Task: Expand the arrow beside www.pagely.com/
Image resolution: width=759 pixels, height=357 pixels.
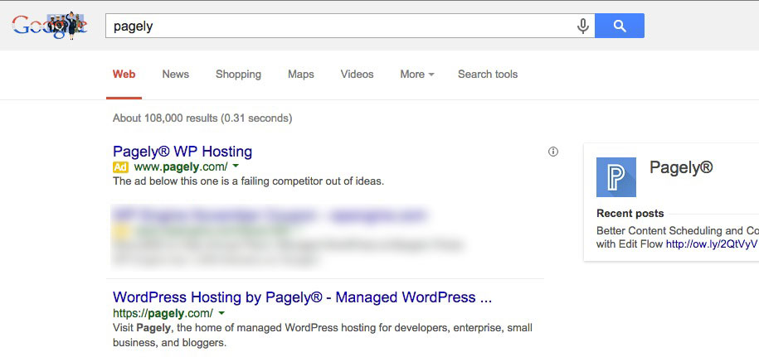Action: coord(236,166)
